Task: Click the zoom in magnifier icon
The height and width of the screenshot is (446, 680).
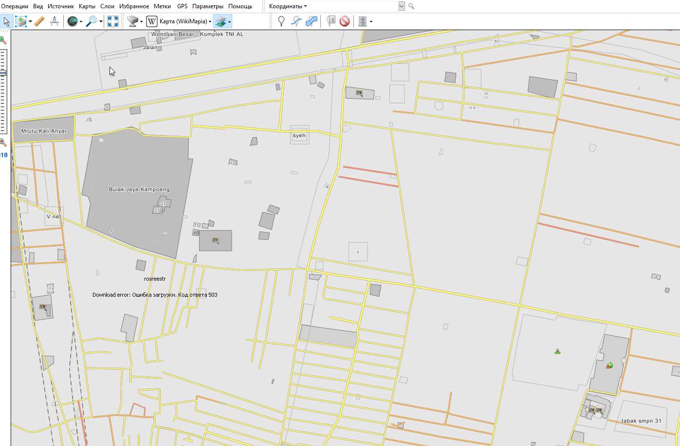Action: tap(3, 40)
